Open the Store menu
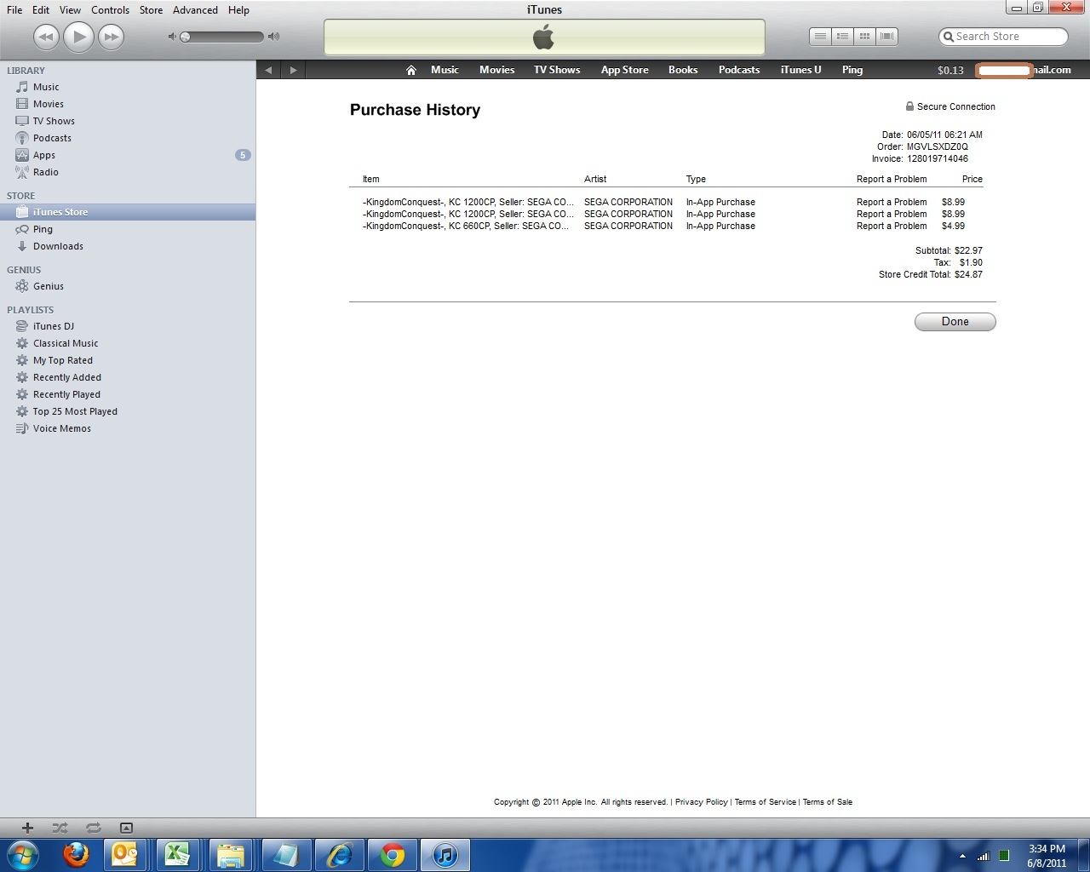 point(151,10)
